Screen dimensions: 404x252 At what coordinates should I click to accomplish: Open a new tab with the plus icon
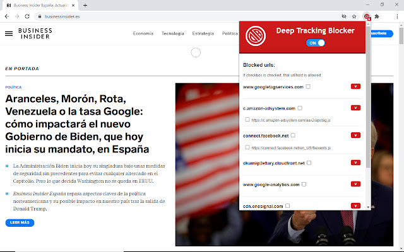[x=85, y=5]
